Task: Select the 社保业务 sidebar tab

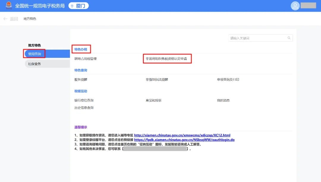Action: coord(47,64)
